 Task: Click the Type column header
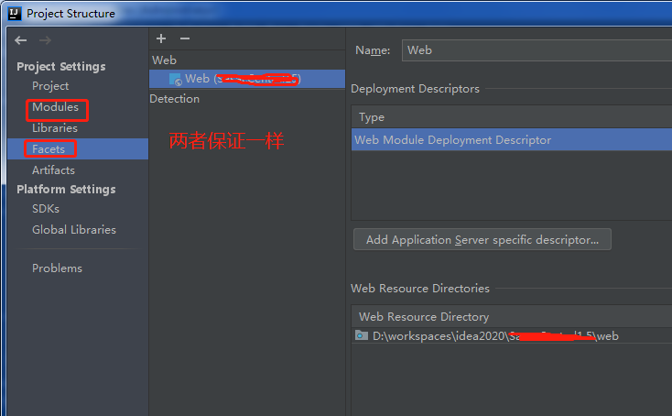[x=512, y=116]
